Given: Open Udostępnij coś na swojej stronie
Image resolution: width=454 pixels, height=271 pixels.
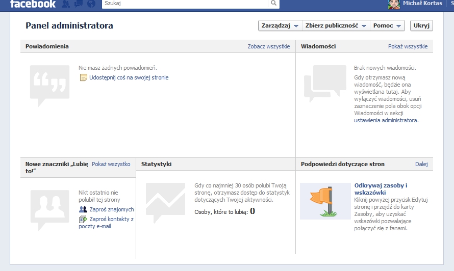Looking at the screenshot, I should pyautogui.click(x=129, y=77).
